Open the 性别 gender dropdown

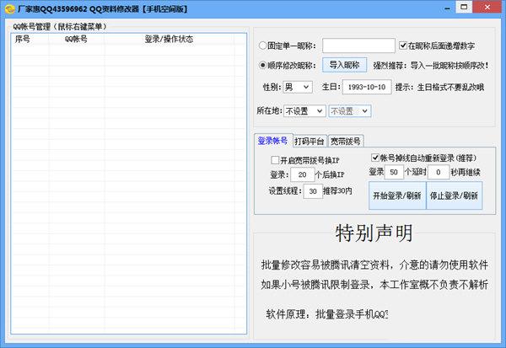point(298,87)
